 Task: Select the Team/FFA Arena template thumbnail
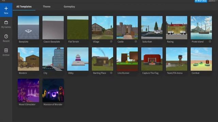pyautogui.click(x=176, y=59)
